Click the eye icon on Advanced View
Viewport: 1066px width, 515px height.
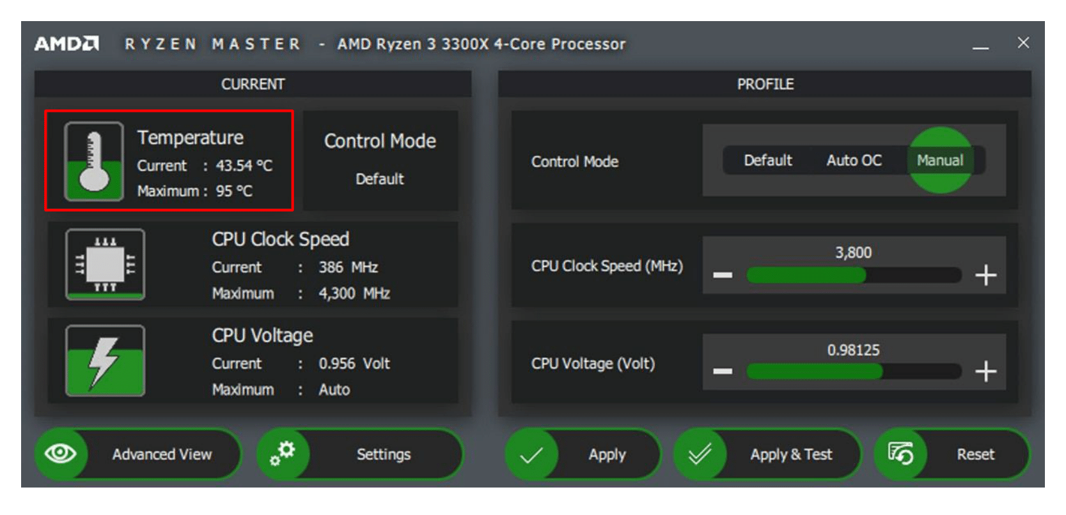click(61, 454)
